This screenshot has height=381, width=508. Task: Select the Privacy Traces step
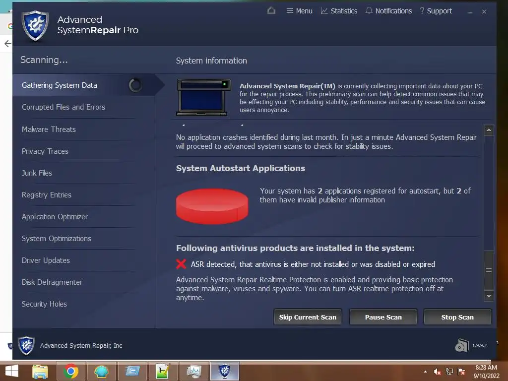[x=45, y=151]
